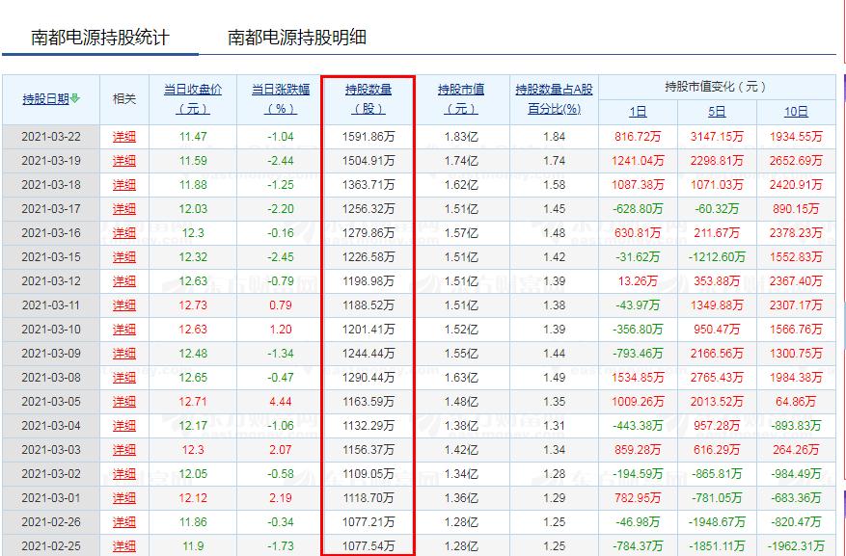This screenshot has height=556, width=846.
Task: Open 详细 link for 2021-03-01
Action: point(124,498)
